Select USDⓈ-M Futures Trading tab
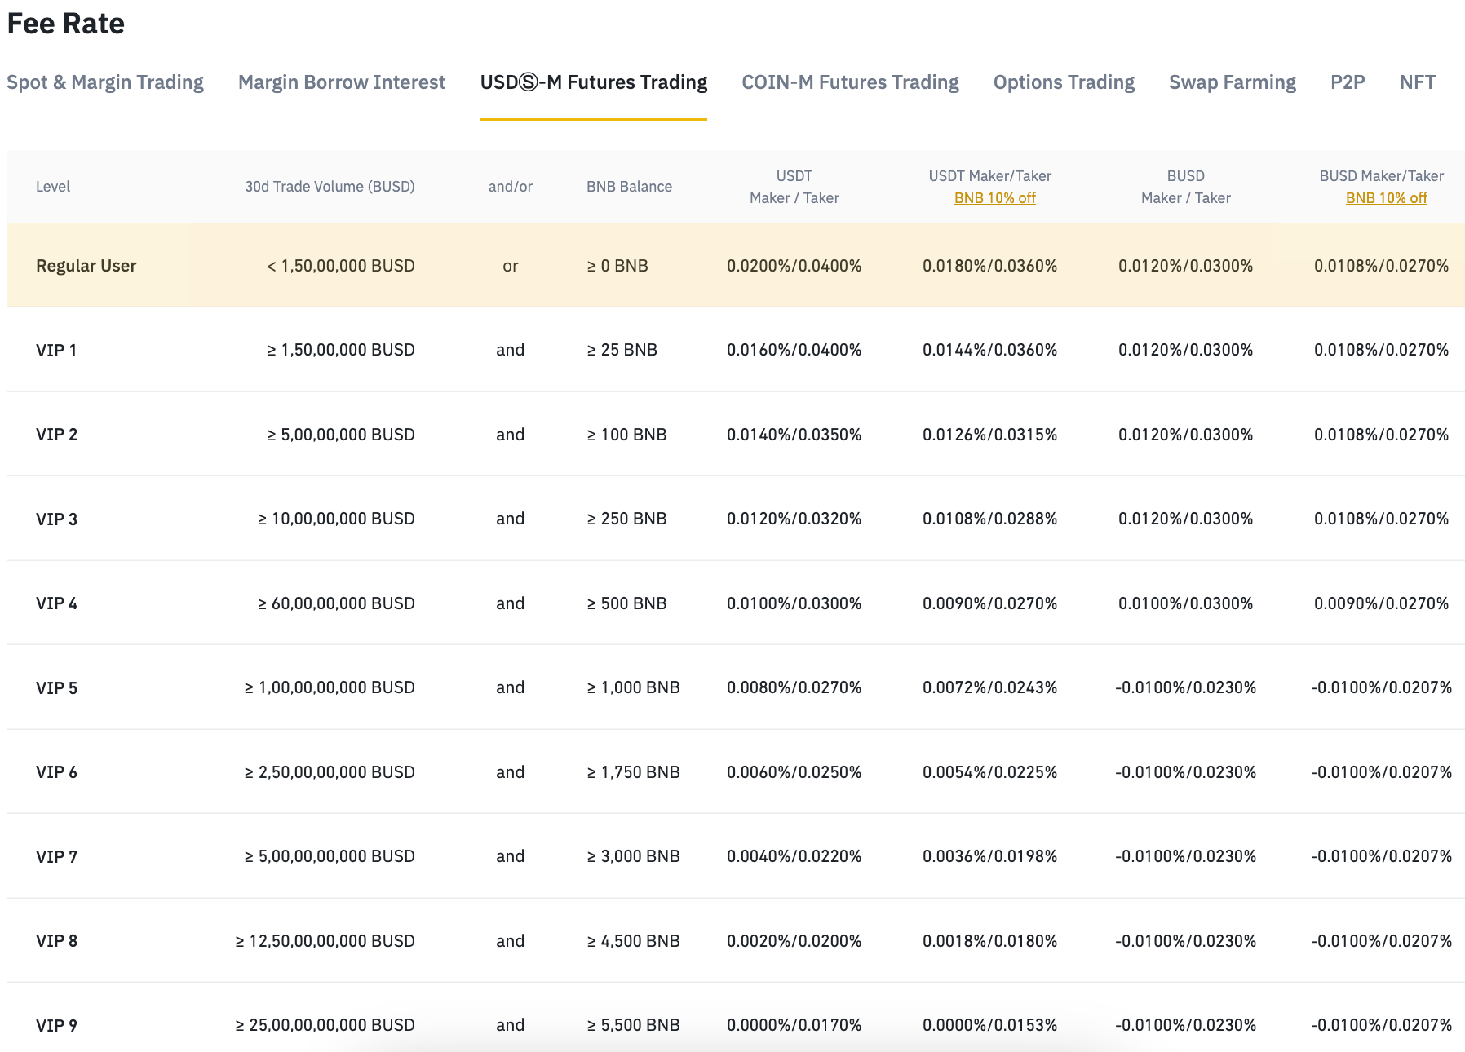Viewport: 1465px width, 1052px height. click(594, 82)
